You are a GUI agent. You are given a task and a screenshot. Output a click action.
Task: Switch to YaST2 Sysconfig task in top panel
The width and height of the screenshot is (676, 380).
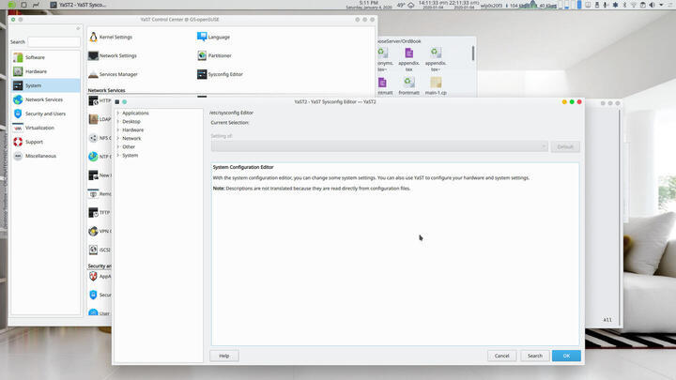coord(78,5)
